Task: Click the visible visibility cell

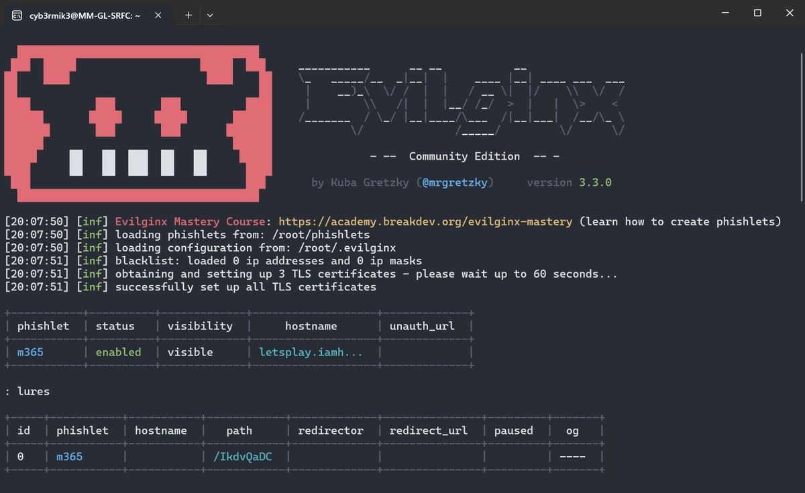Action: click(191, 352)
